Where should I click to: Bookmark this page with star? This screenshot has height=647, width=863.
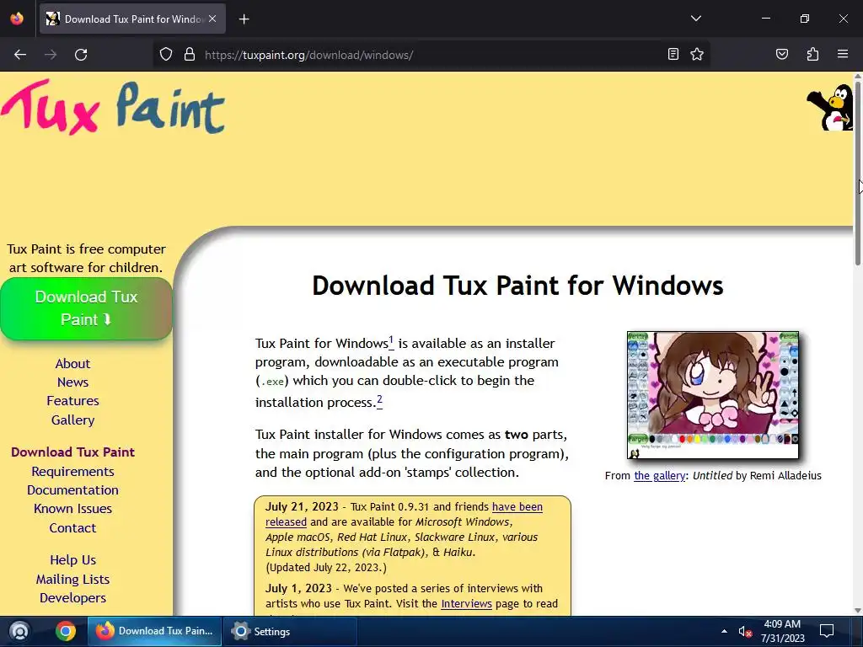coord(697,54)
